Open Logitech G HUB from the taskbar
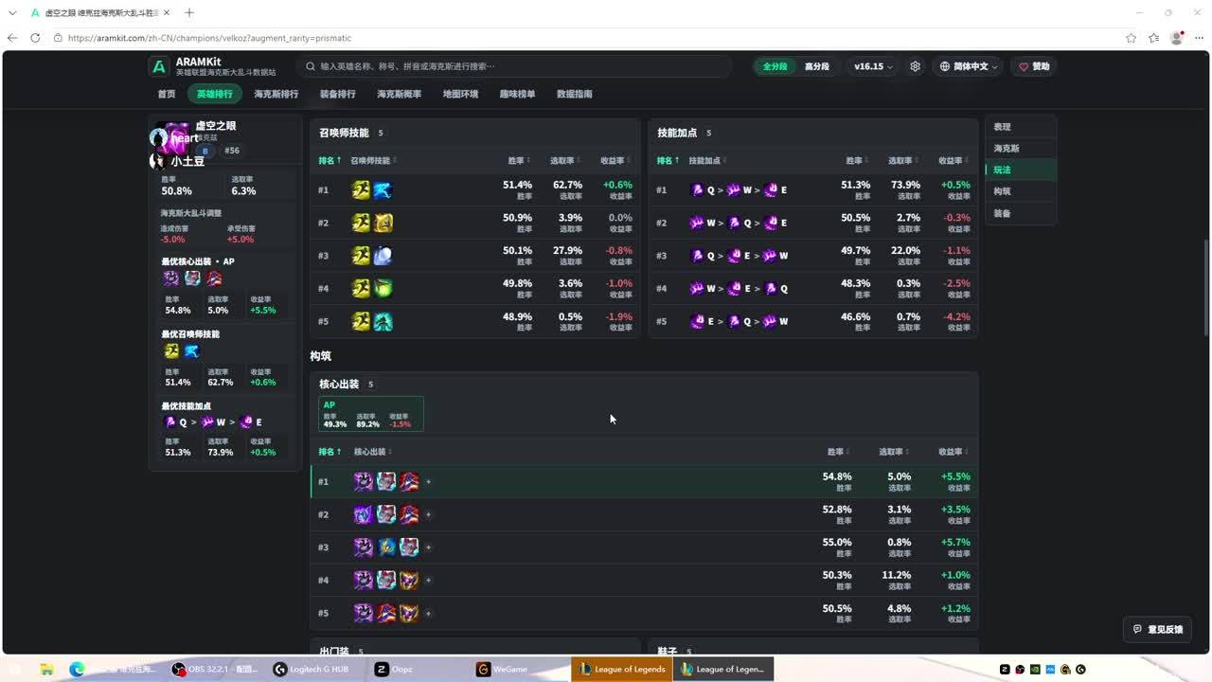 tap(311, 669)
